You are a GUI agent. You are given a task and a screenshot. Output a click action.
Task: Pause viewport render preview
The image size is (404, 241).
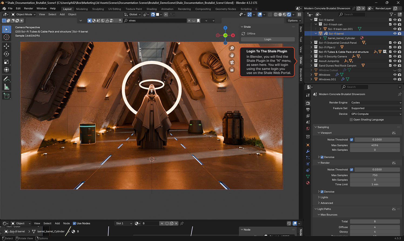pyautogui.click(x=299, y=15)
